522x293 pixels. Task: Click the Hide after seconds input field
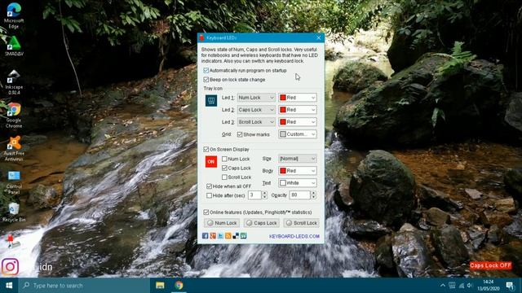tap(254, 195)
